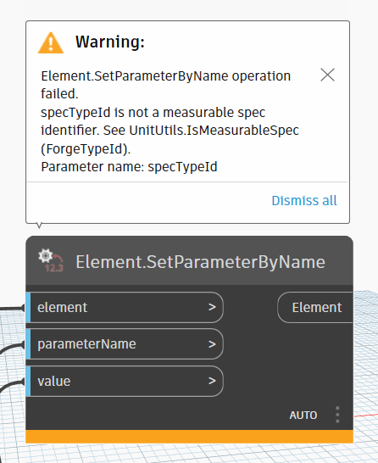Click the element input port
This screenshot has width=378, height=463.
[x=125, y=307]
